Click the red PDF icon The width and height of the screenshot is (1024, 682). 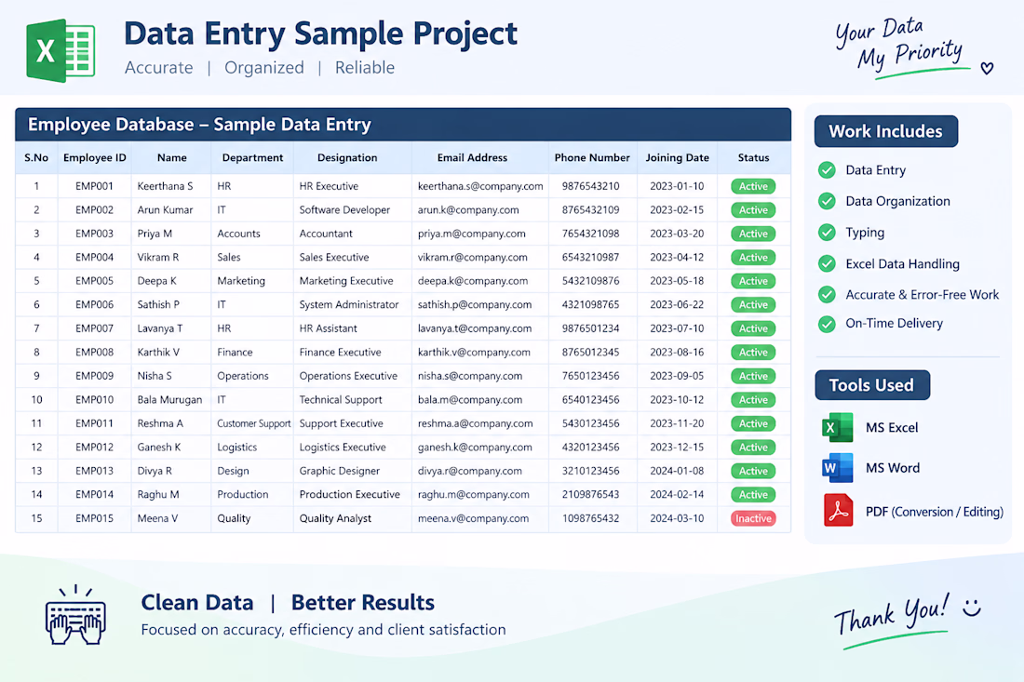(838, 511)
